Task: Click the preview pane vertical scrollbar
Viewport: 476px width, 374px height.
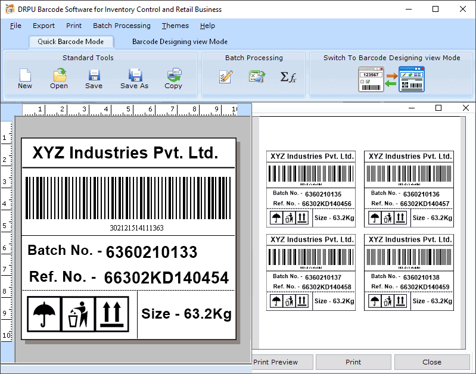Action: pos(463,232)
